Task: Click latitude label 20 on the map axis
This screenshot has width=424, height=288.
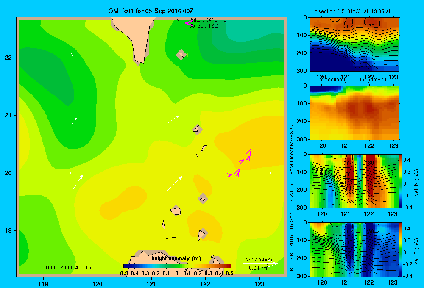Action: (x=8, y=173)
